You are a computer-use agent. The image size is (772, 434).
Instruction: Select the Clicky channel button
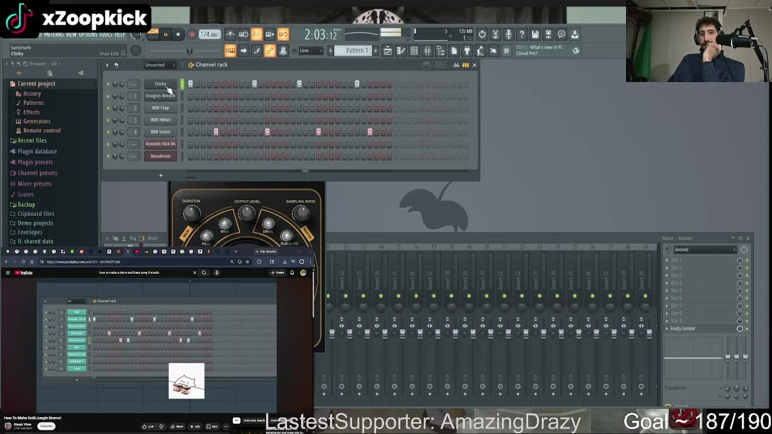160,84
